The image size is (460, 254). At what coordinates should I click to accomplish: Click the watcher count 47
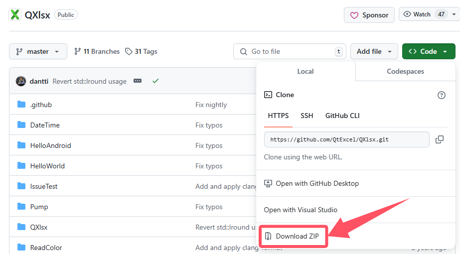pyautogui.click(x=441, y=14)
